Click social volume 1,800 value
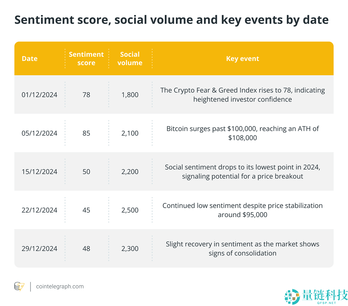This screenshot has height=306, width=348. (130, 95)
